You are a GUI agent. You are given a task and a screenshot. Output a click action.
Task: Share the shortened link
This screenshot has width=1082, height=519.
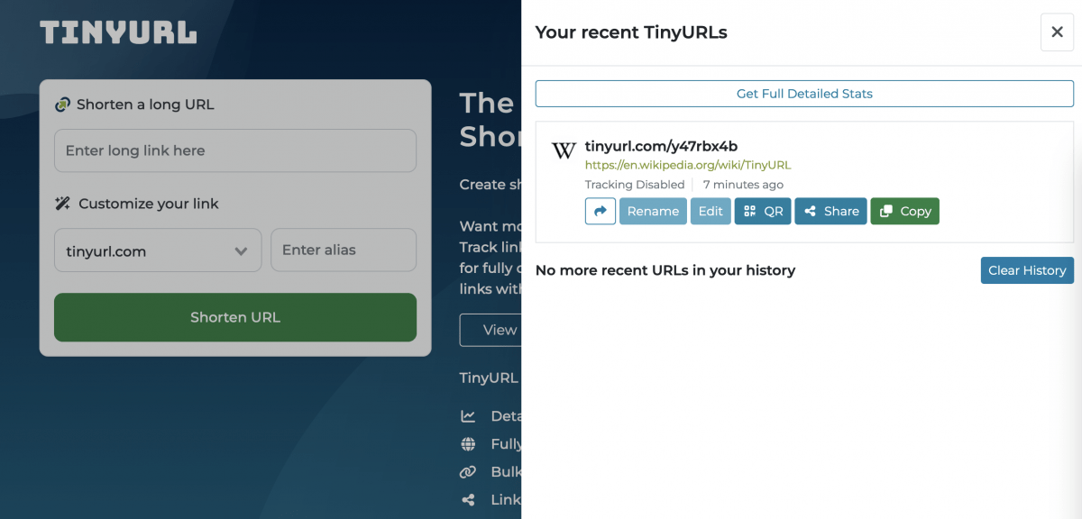[x=830, y=211]
